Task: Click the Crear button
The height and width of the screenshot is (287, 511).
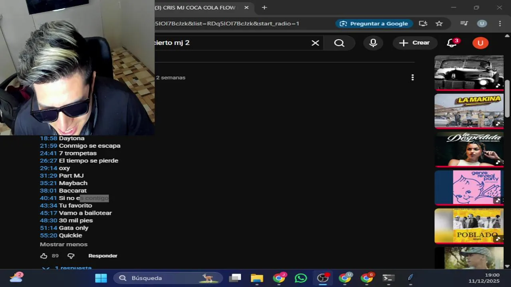Action: (x=414, y=43)
